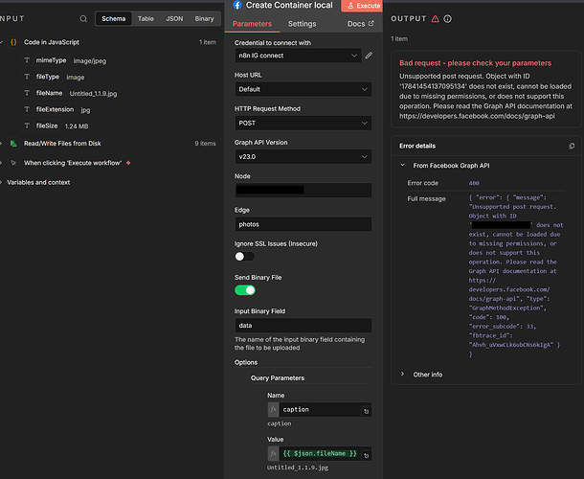
Task: Click the info icon next to Output
Action: [449, 18]
